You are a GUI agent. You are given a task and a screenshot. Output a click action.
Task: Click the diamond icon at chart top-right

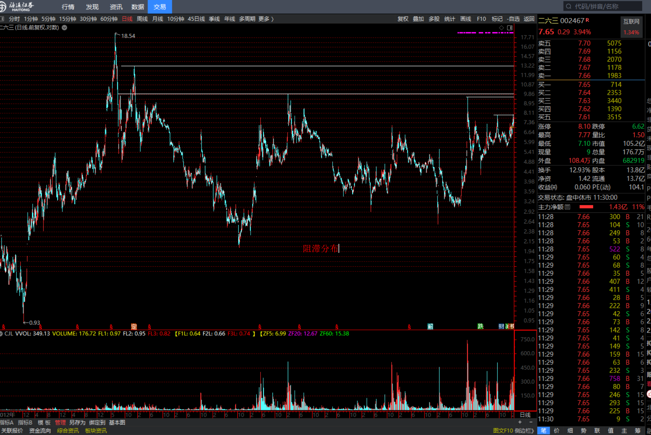[x=502, y=28]
